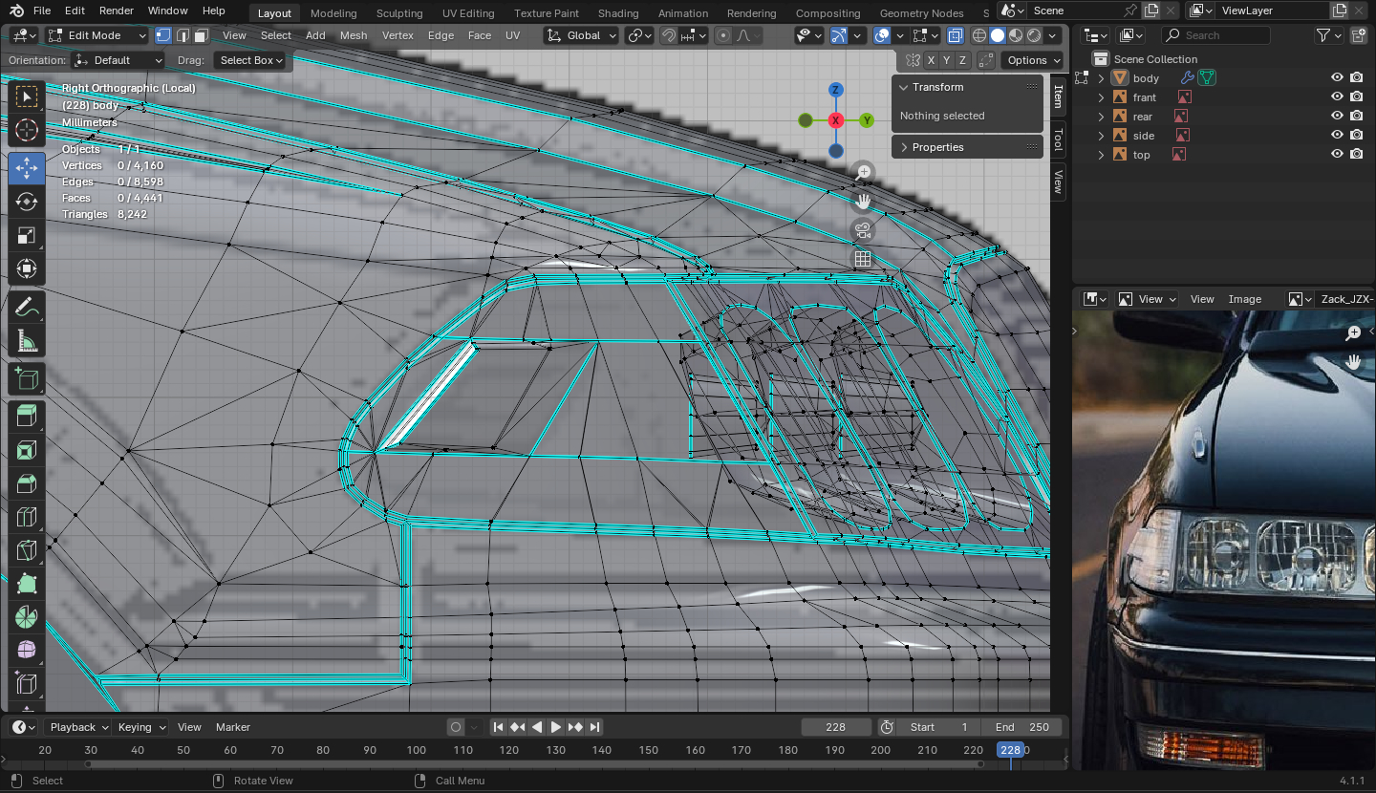Click the current frame field showing 228
This screenshot has width=1376, height=793.
click(x=836, y=727)
